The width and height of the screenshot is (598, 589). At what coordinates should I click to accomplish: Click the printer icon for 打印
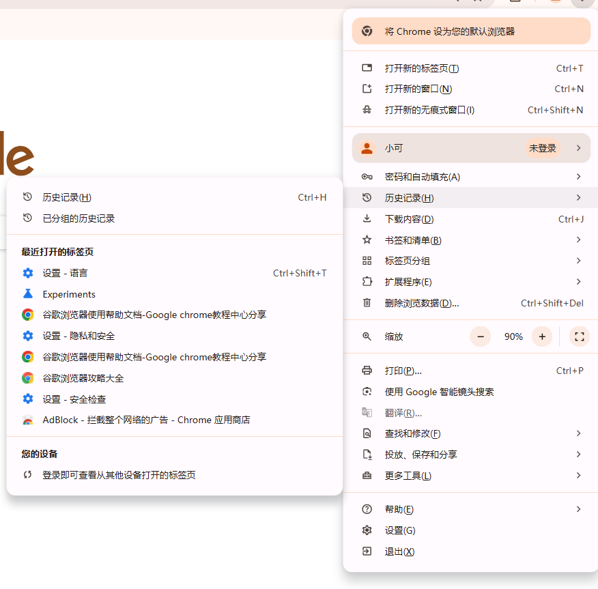pyautogui.click(x=367, y=370)
